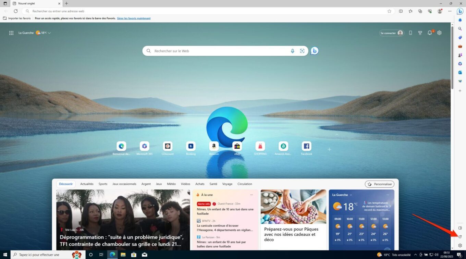
Task: Open the apps grid launcher
Action: point(11,33)
